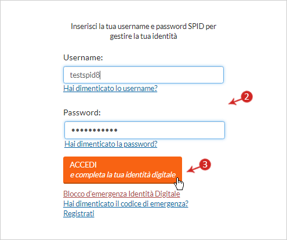Click the hand pointer cursor icon
The height and width of the screenshot is (240, 287).
pyautogui.click(x=179, y=184)
